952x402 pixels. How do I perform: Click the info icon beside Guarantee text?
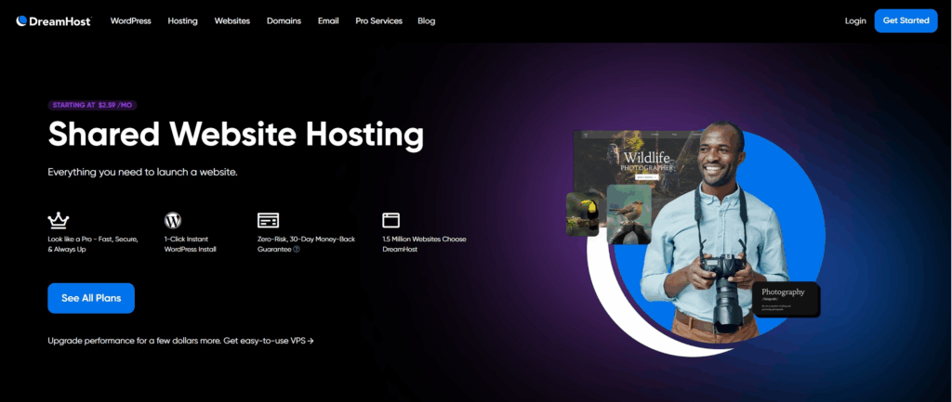296,250
